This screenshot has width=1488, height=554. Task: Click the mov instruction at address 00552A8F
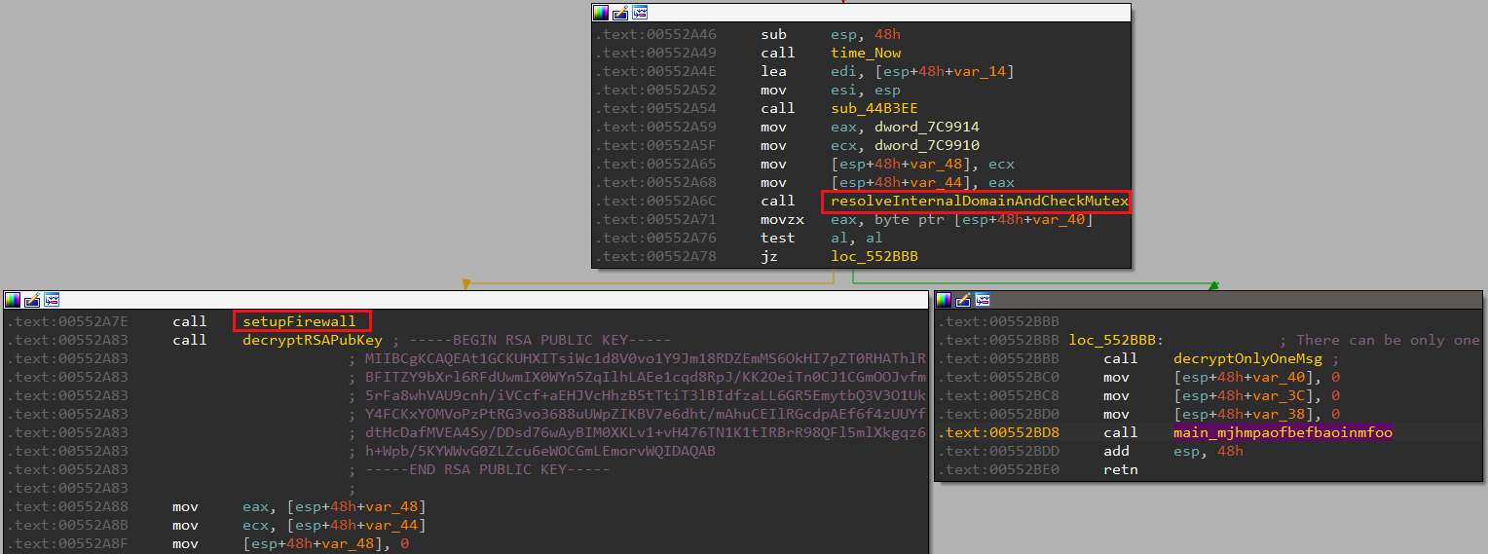[x=290, y=543]
